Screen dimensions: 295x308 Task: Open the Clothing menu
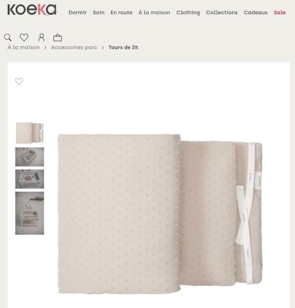(x=188, y=12)
